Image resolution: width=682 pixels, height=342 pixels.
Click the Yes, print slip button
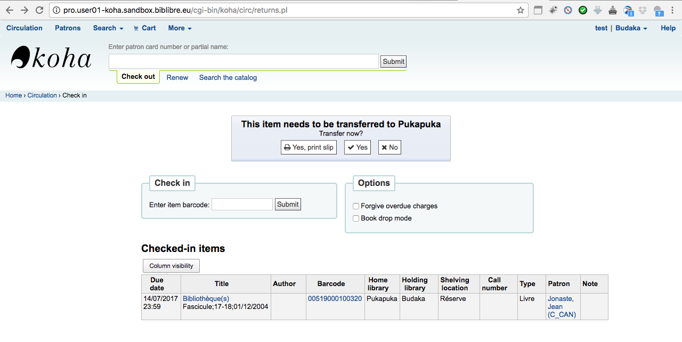pos(308,148)
